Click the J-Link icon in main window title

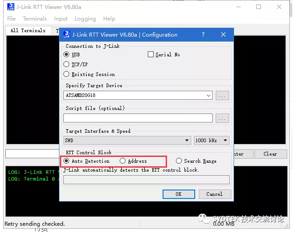[x=11, y=7]
